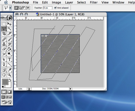Select the Polygonal Lasso tool in toolbox
The image size is (135, 111).
(4, 29)
